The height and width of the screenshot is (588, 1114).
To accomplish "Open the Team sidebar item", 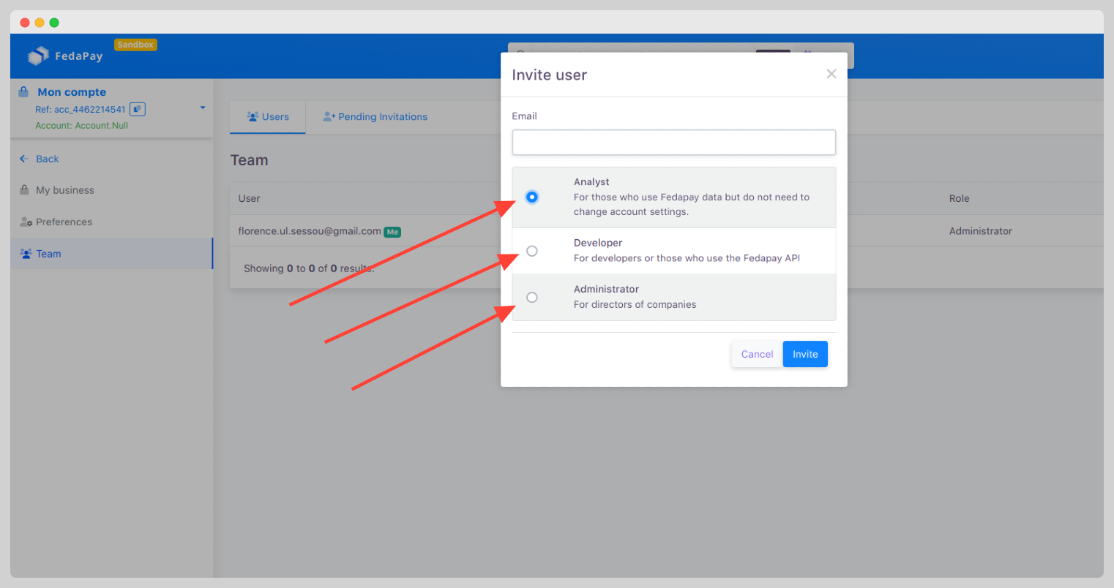I will (111, 254).
